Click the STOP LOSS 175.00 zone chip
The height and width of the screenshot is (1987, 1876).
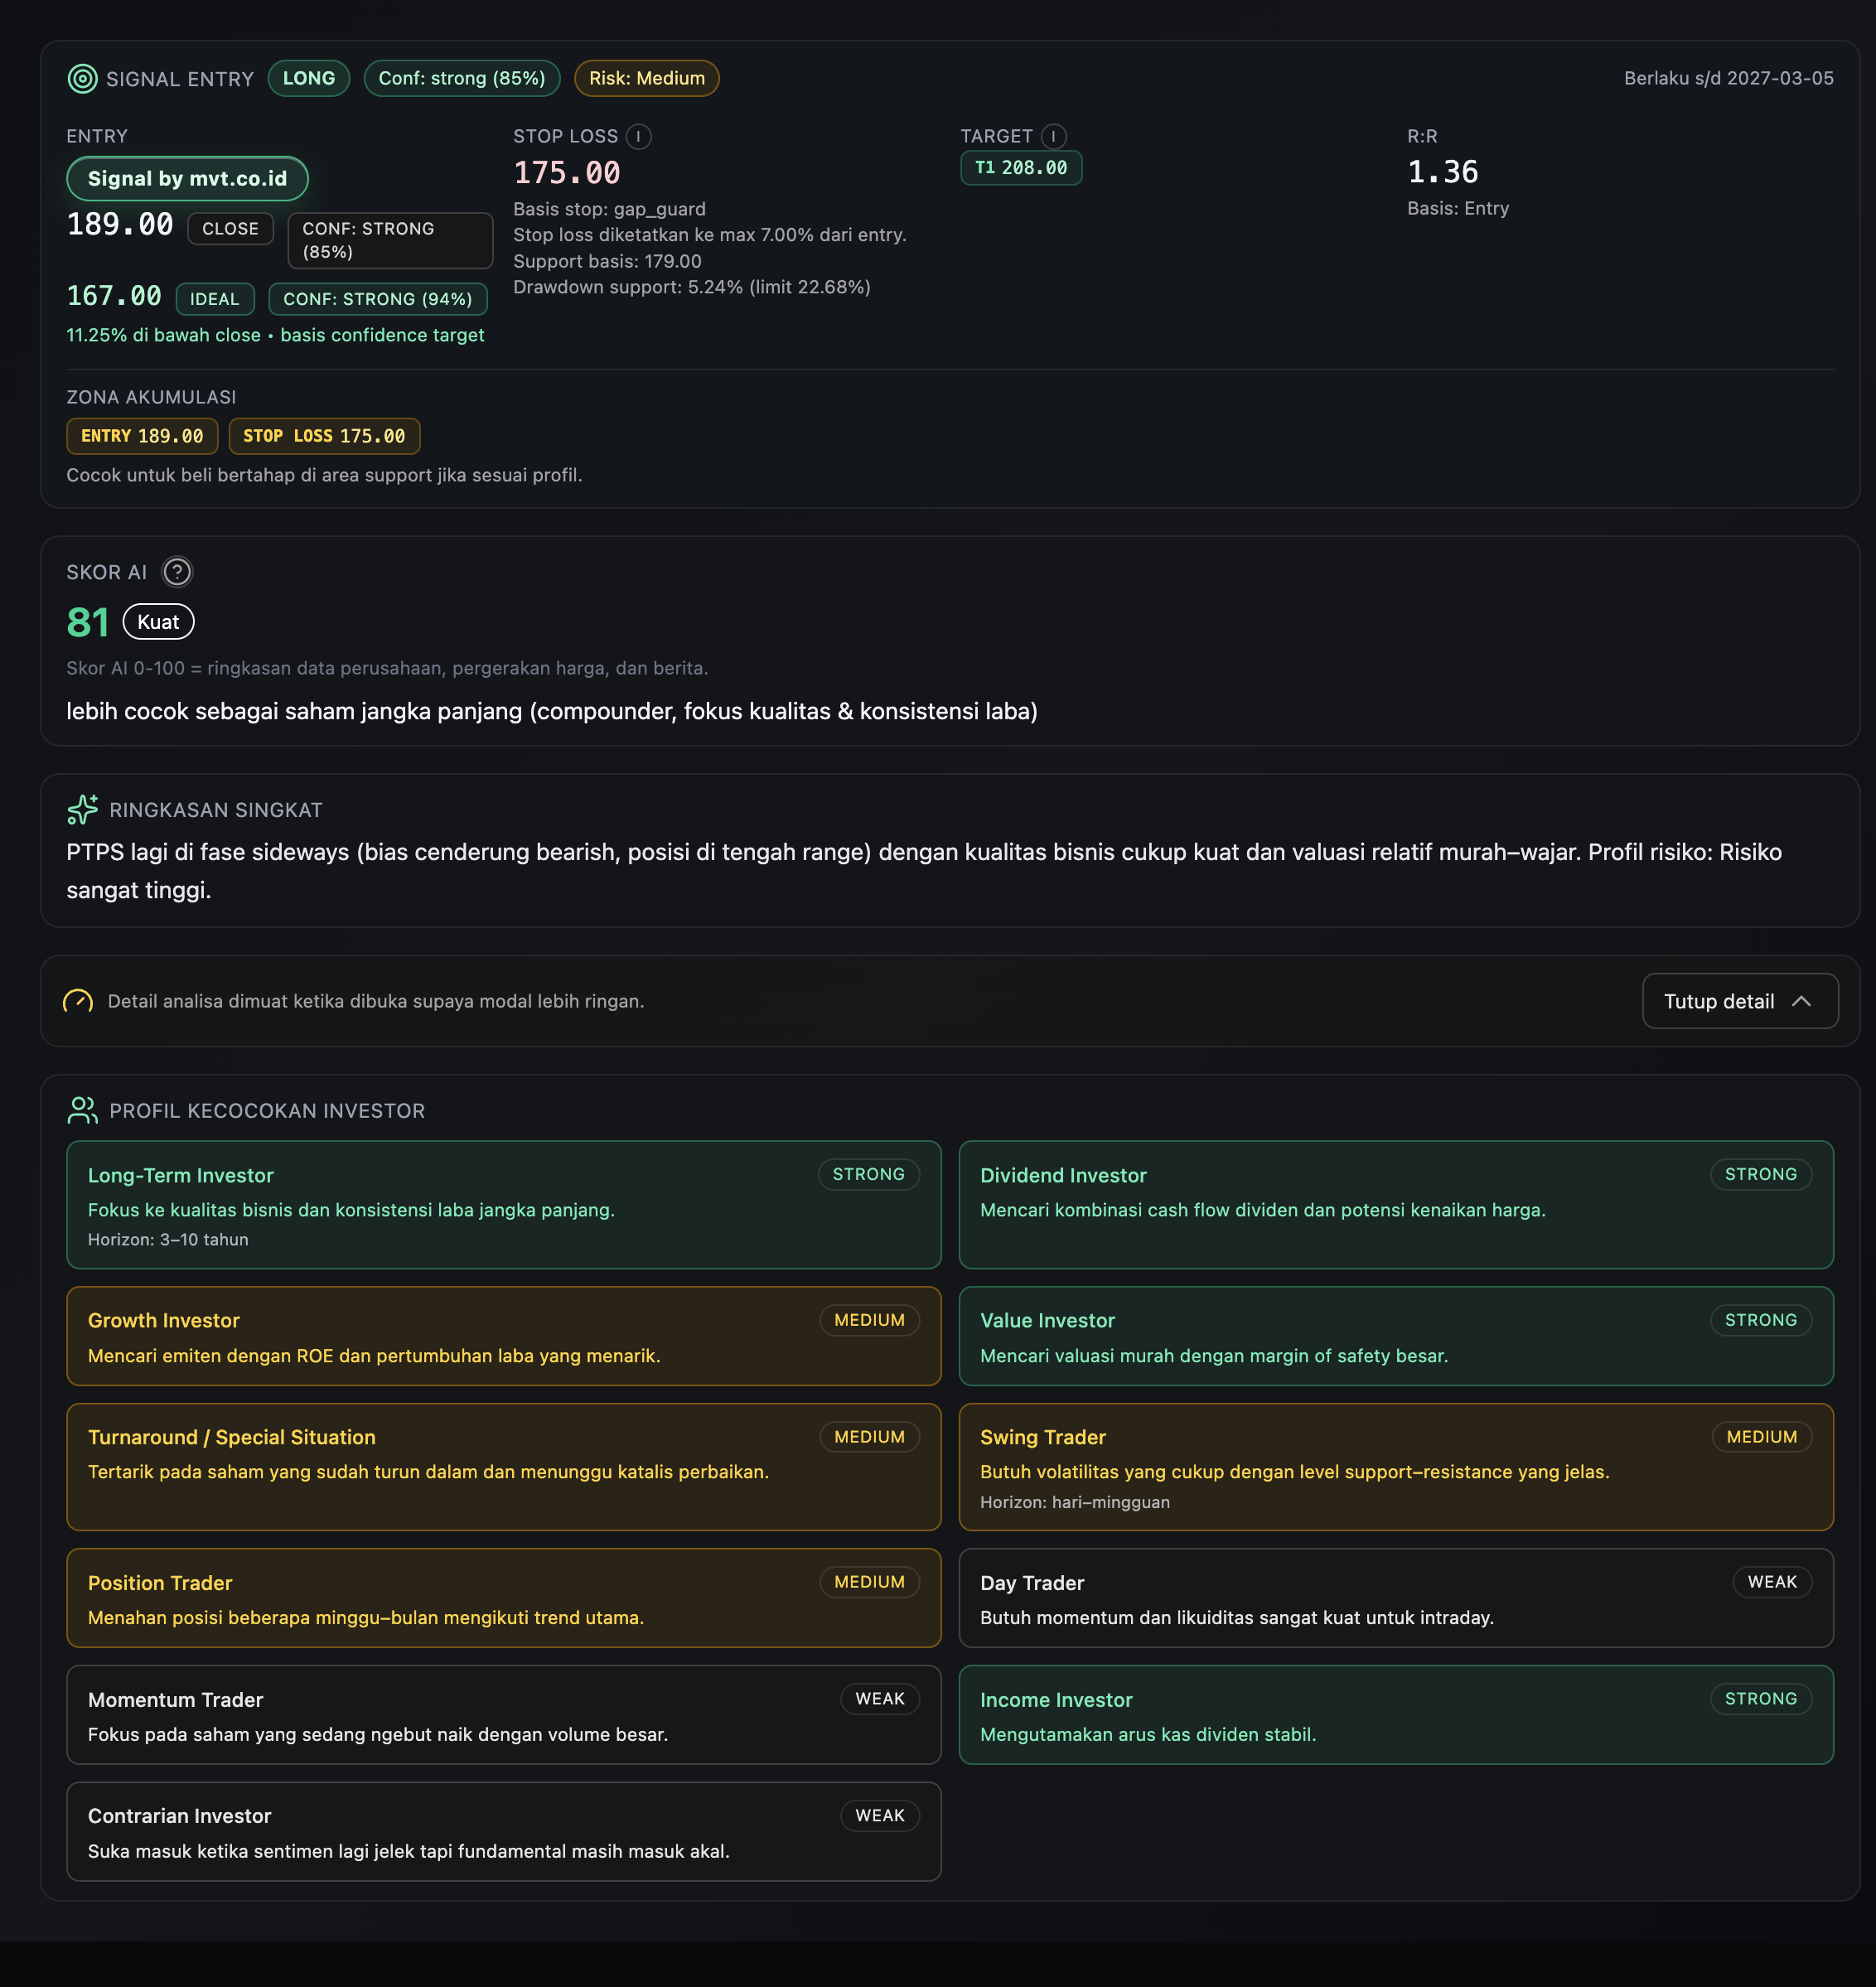[324, 436]
